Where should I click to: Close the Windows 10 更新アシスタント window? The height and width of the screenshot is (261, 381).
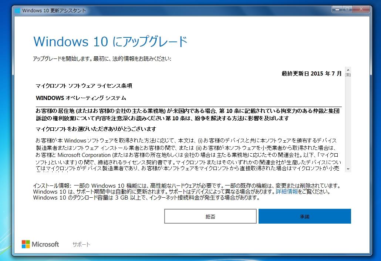coord(361,10)
